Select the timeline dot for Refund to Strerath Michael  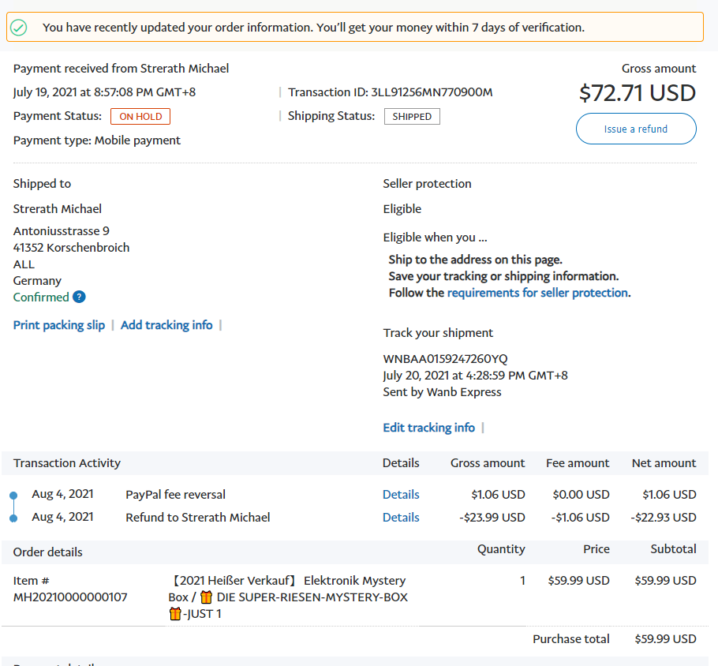[x=13, y=518]
